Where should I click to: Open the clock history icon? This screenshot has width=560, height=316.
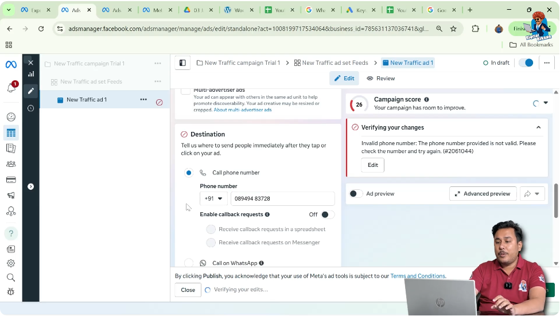click(31, 108)
